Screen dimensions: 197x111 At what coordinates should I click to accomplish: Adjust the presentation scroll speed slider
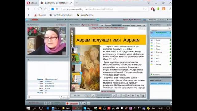click(103, 96)
